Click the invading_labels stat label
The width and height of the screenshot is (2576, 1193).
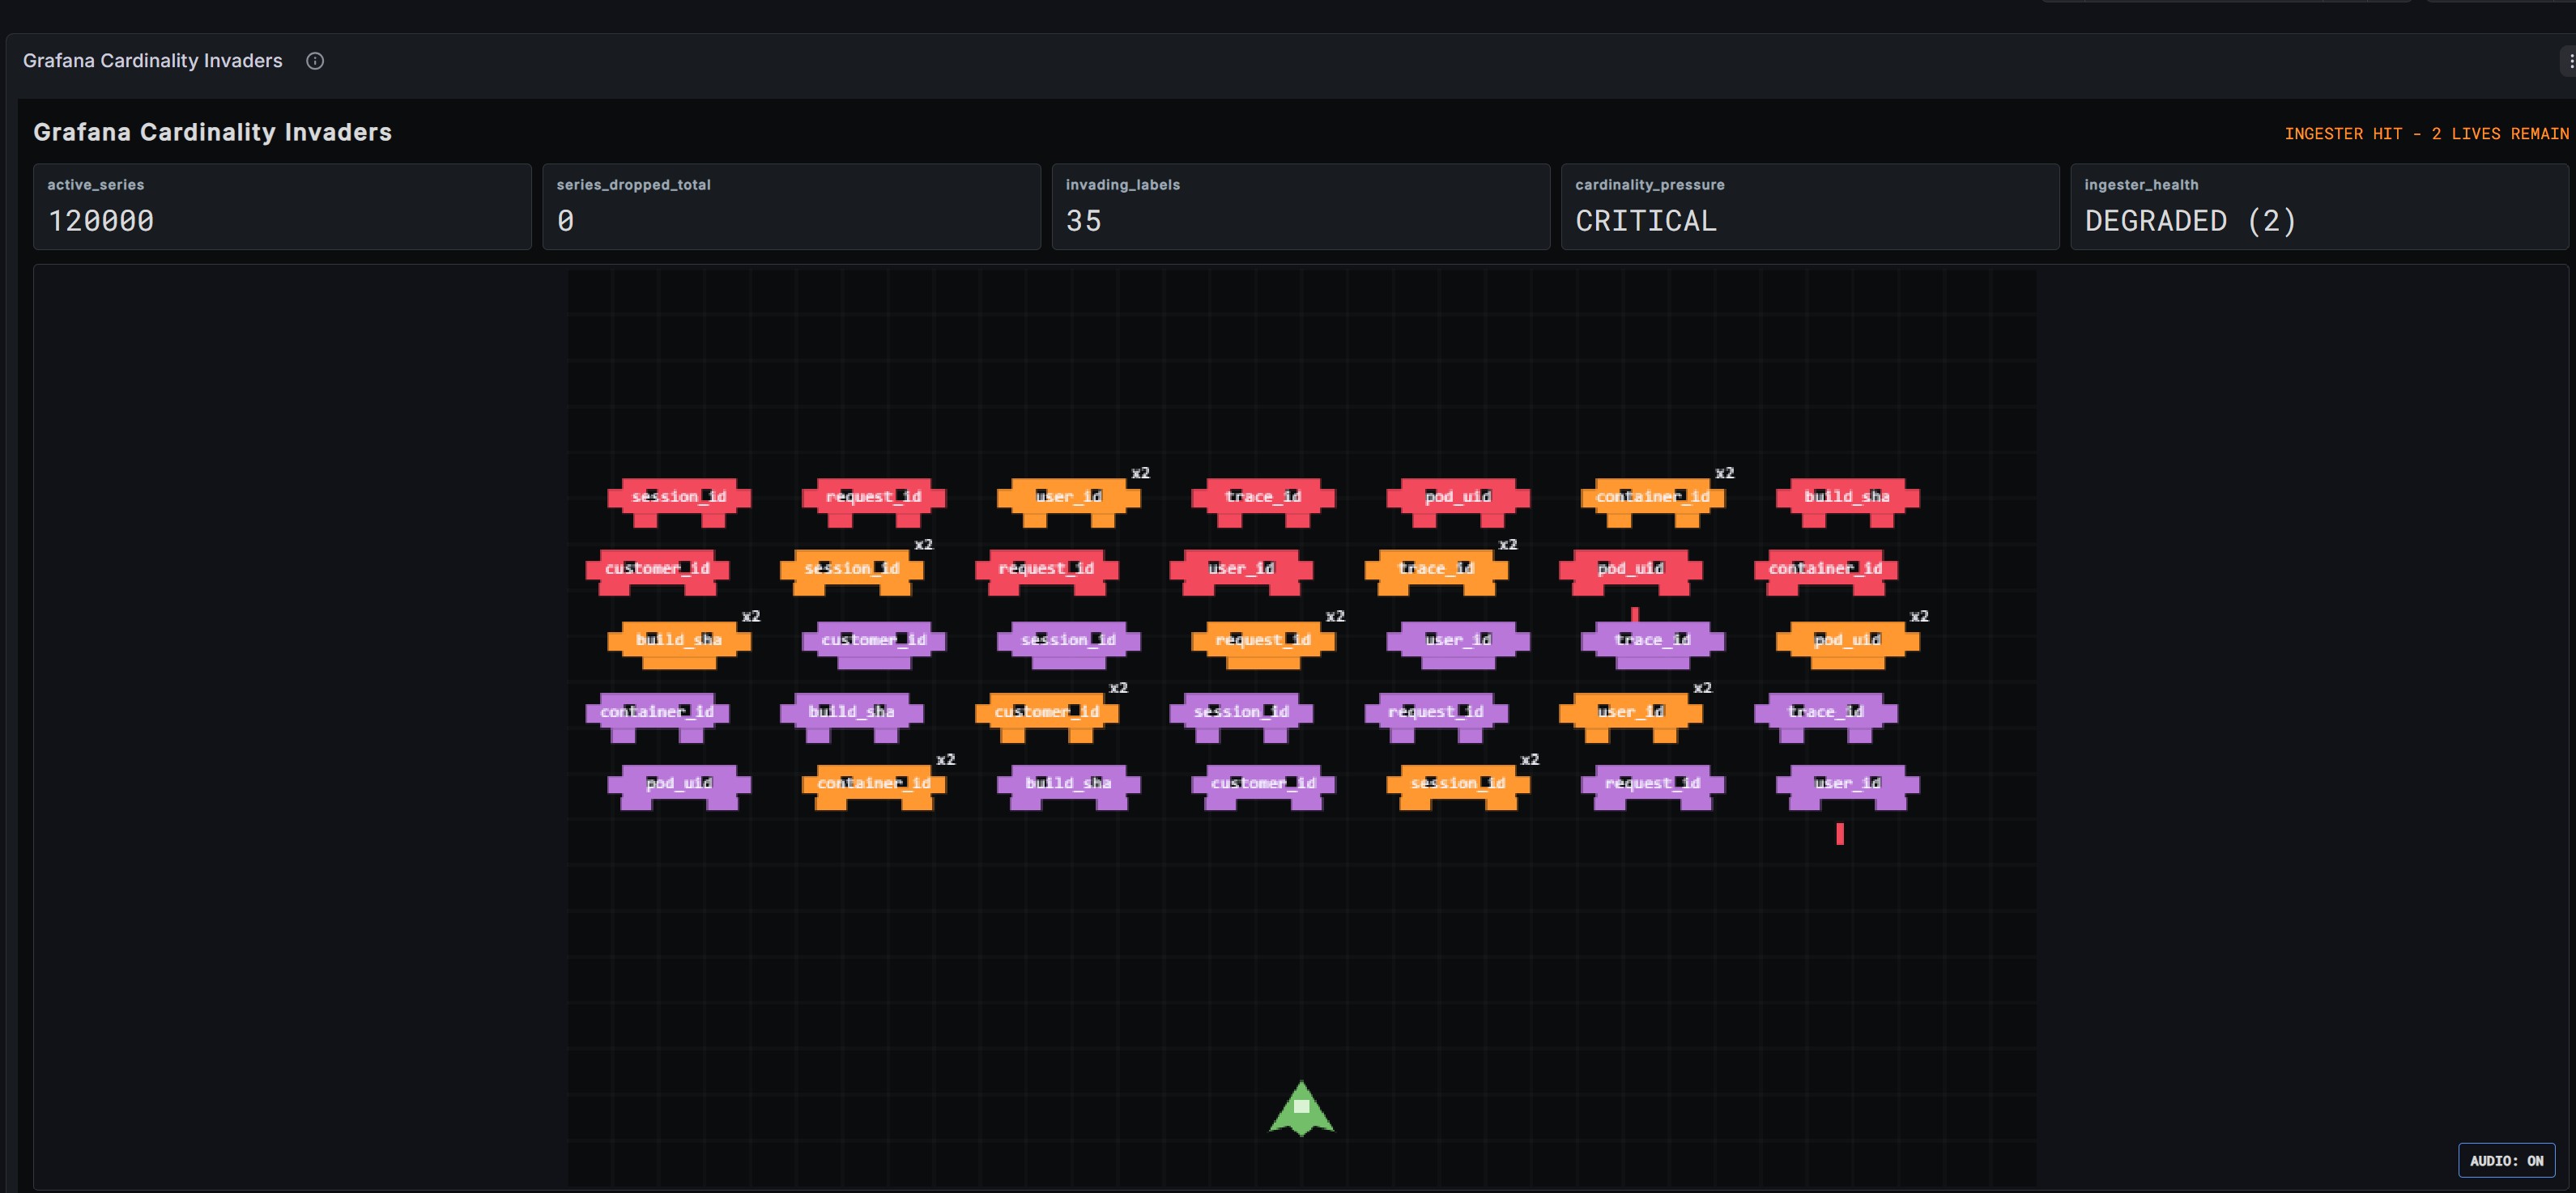tap(1122, 185)
